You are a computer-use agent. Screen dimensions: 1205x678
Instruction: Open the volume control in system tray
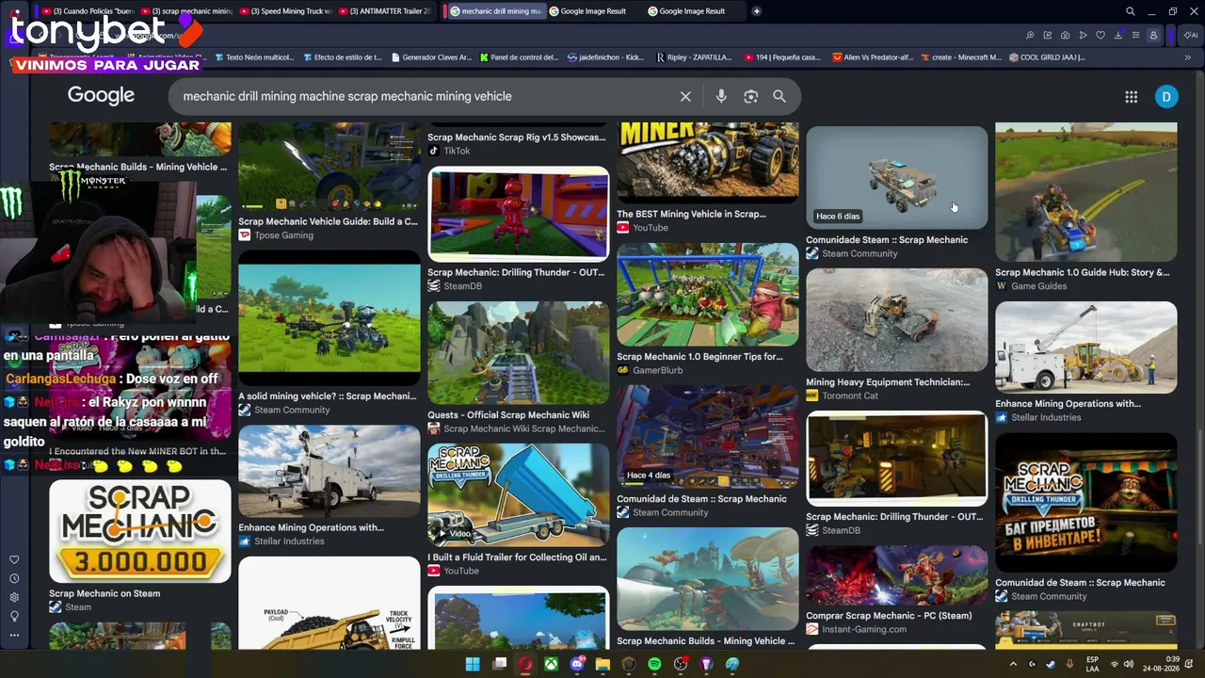[1129, 665]
